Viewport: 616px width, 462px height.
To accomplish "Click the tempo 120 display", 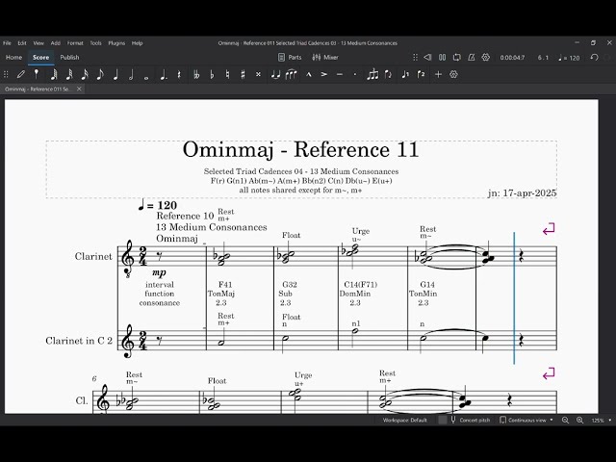I will (569, 58).
